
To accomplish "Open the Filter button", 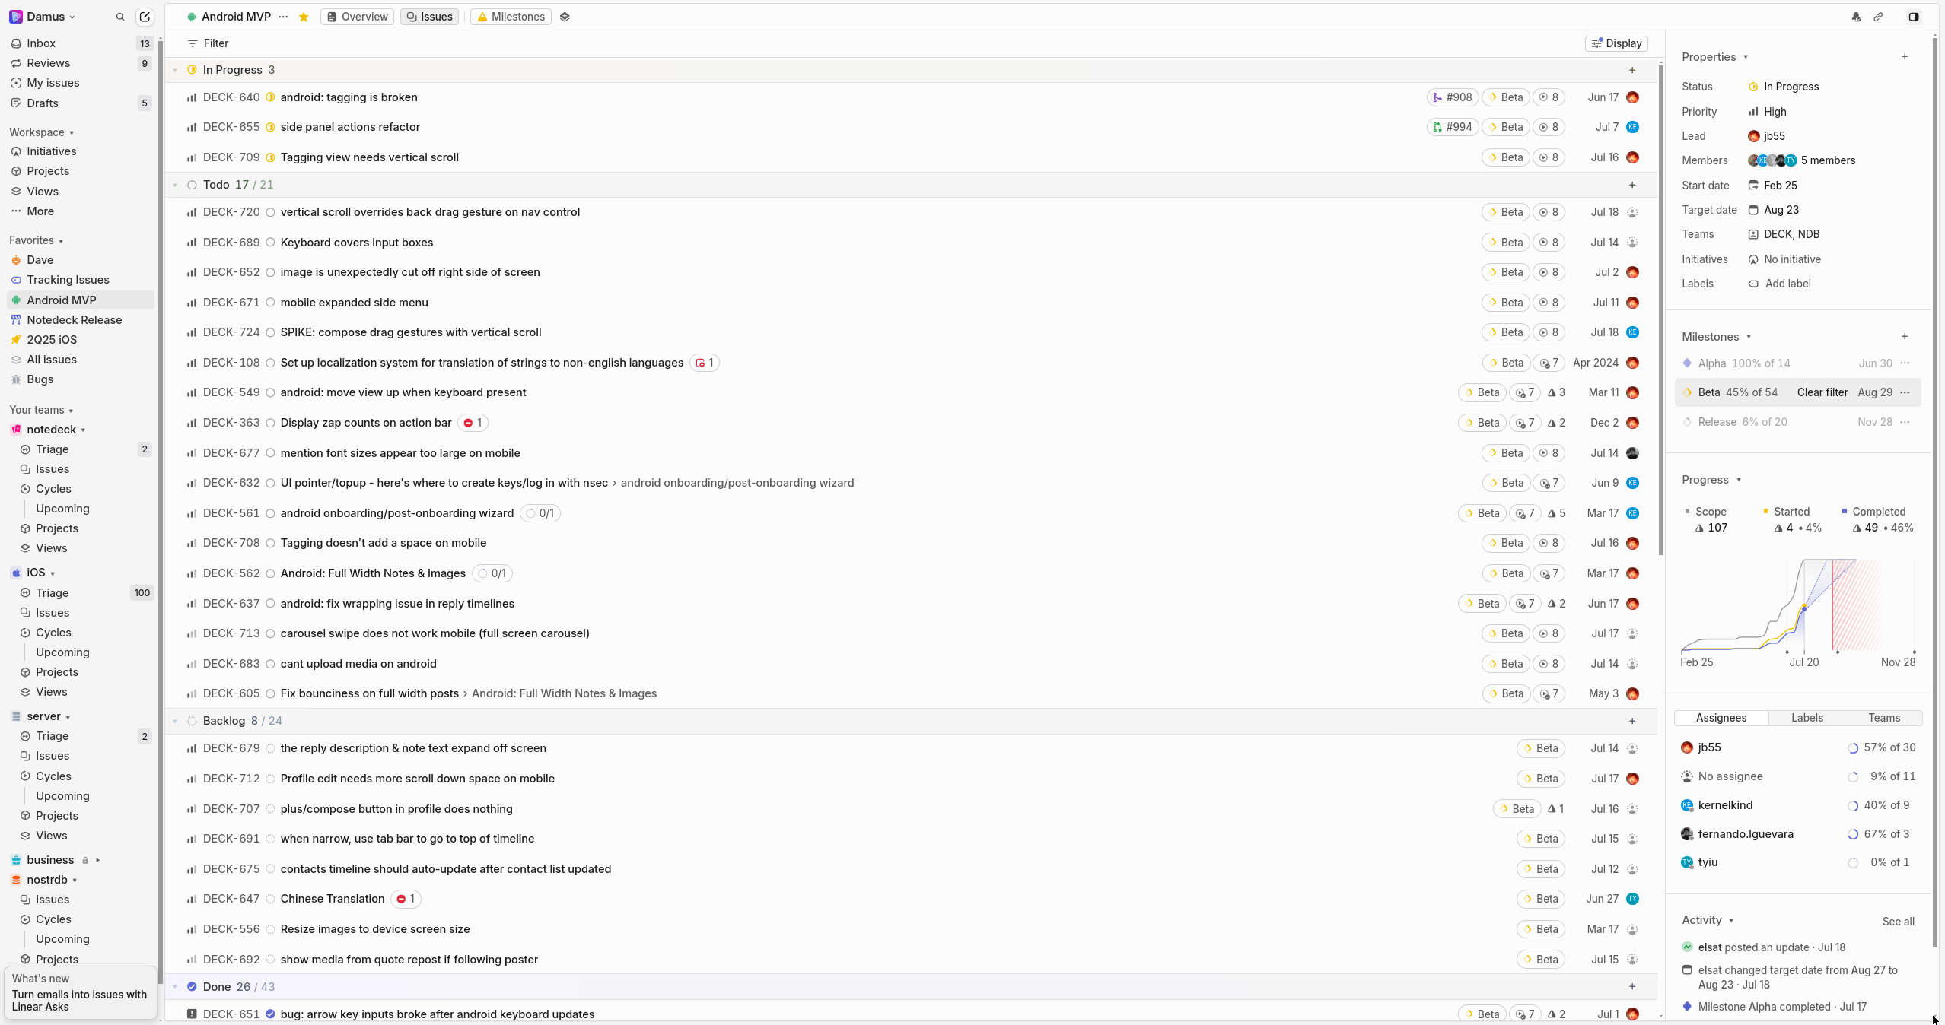I will (x=208, y=43).
